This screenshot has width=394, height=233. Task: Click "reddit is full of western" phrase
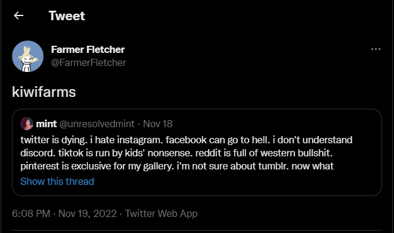[x=245, y=153]
